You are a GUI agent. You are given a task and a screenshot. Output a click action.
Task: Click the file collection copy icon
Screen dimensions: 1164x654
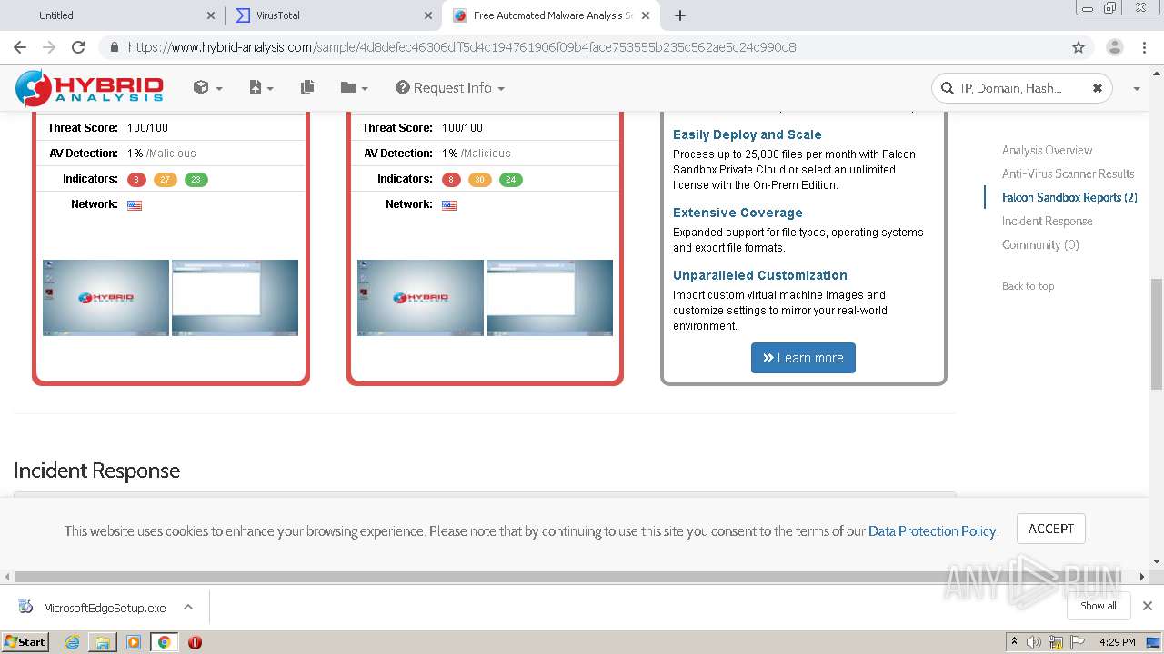pyautogui.click(x=307, y=88)
